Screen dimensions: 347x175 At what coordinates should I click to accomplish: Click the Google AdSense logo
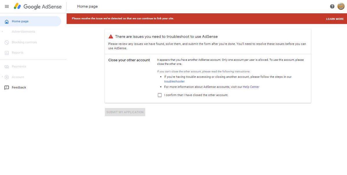point(38,6)
